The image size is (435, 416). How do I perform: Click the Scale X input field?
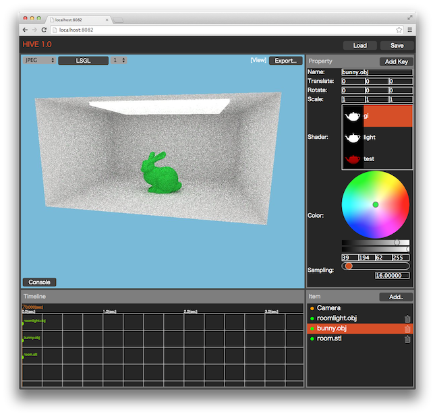[353, 100]
